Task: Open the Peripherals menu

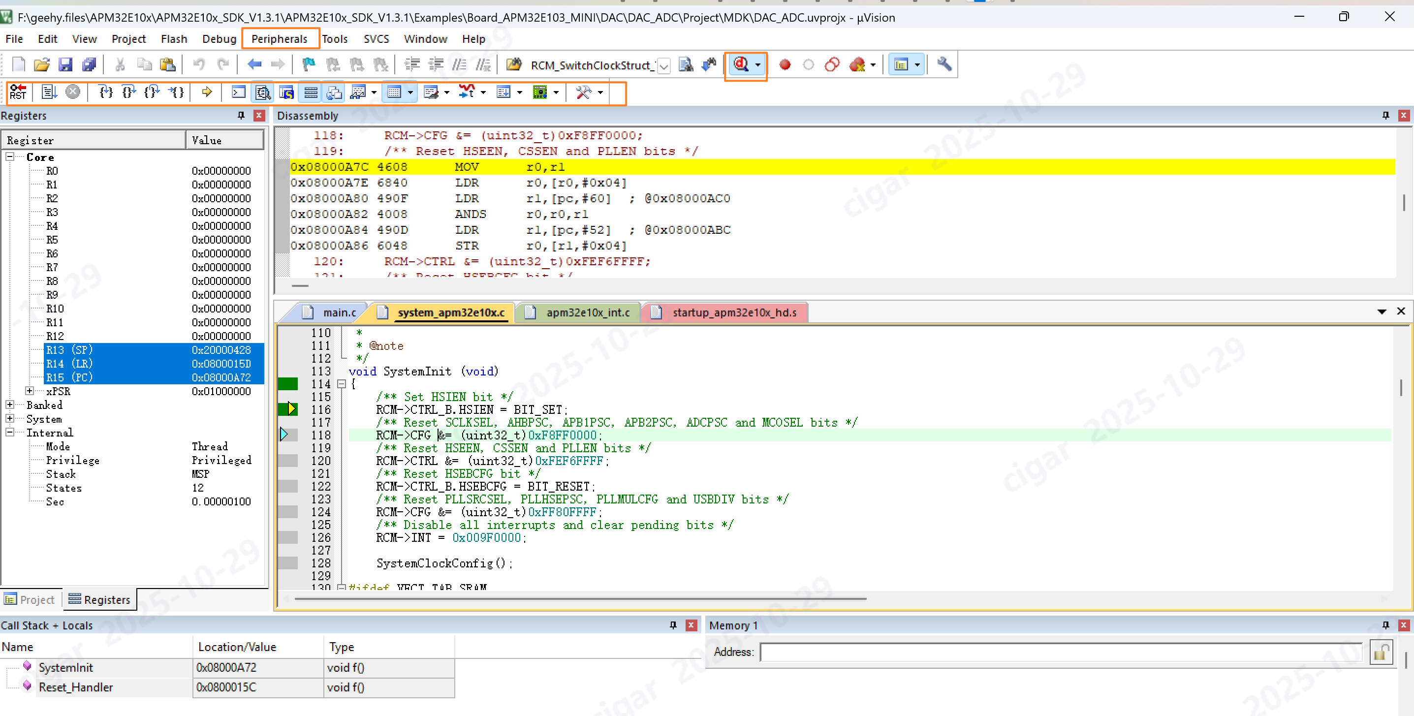Action: coord(280,39)
